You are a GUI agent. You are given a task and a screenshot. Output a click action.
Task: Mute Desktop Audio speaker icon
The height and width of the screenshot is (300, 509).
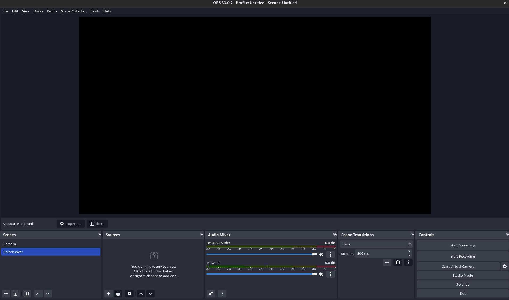[x=321, y=254]
